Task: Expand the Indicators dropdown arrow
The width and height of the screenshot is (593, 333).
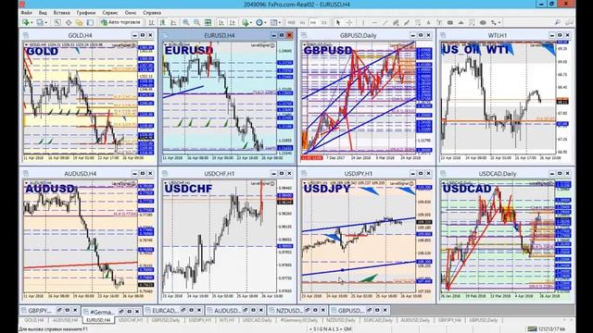Action: click(251, 22)
